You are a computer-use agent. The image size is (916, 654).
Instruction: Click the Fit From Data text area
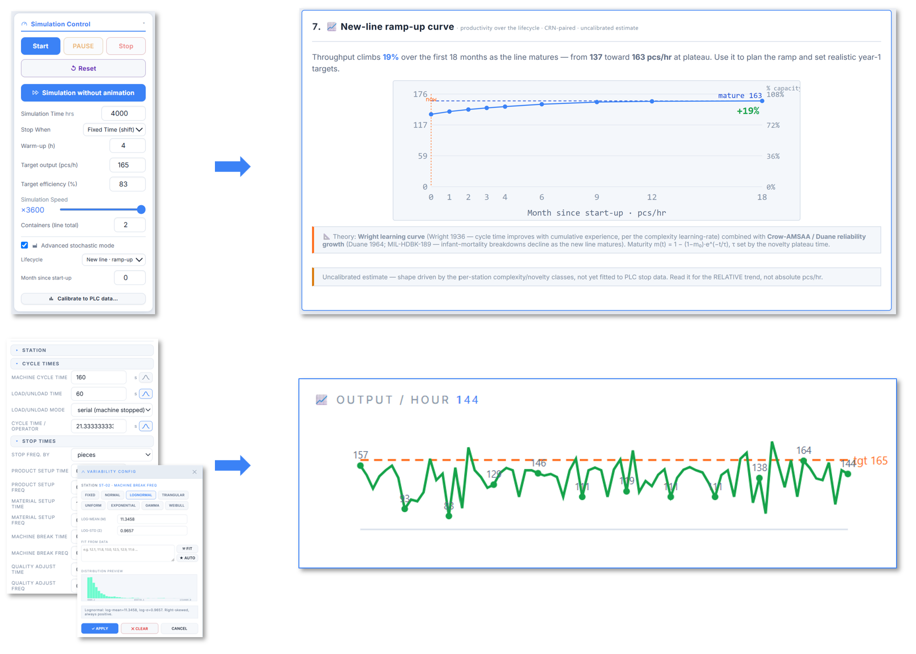(128, 553)
